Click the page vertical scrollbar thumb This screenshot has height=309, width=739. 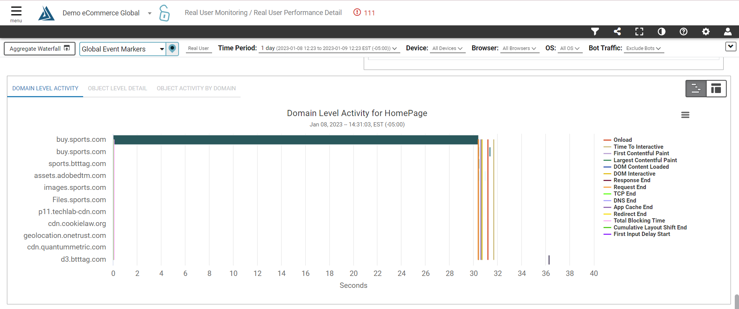[736, 302]
